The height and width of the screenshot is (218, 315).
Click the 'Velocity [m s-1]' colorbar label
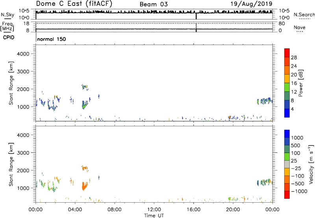[311, 164]
